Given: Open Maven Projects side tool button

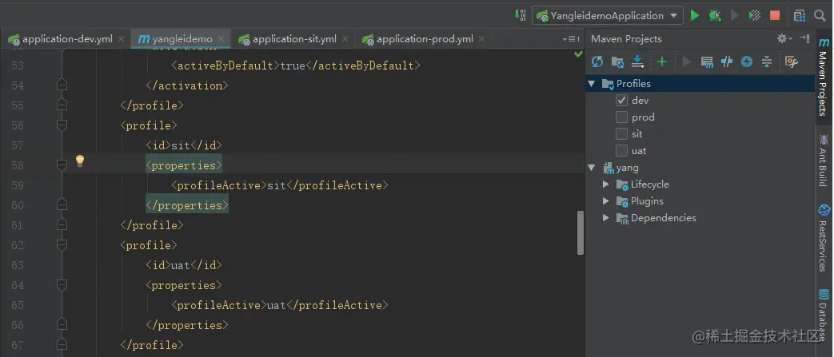Looking at the screenshot, I should [x=824, y=77].
